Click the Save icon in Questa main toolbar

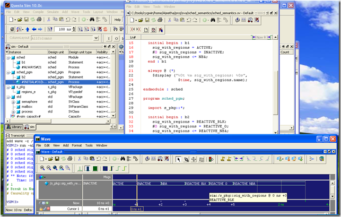click(28, 20)
